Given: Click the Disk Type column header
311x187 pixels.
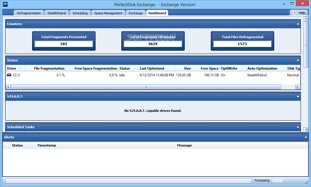Looking at the screenshot, I should 293,68.
